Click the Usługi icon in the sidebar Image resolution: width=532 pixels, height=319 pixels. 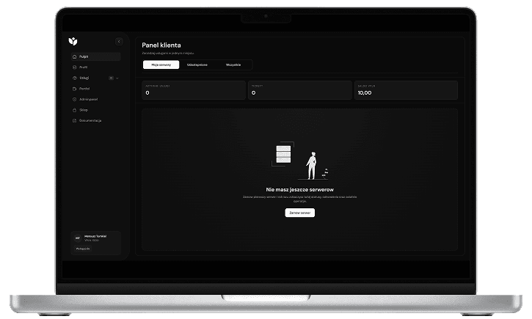point(74,78)
